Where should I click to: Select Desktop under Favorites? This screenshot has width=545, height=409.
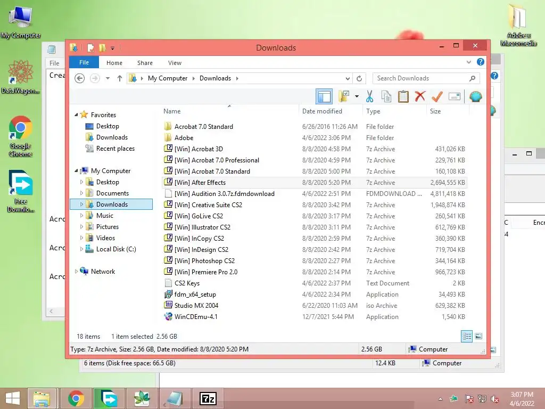(108, 126)
